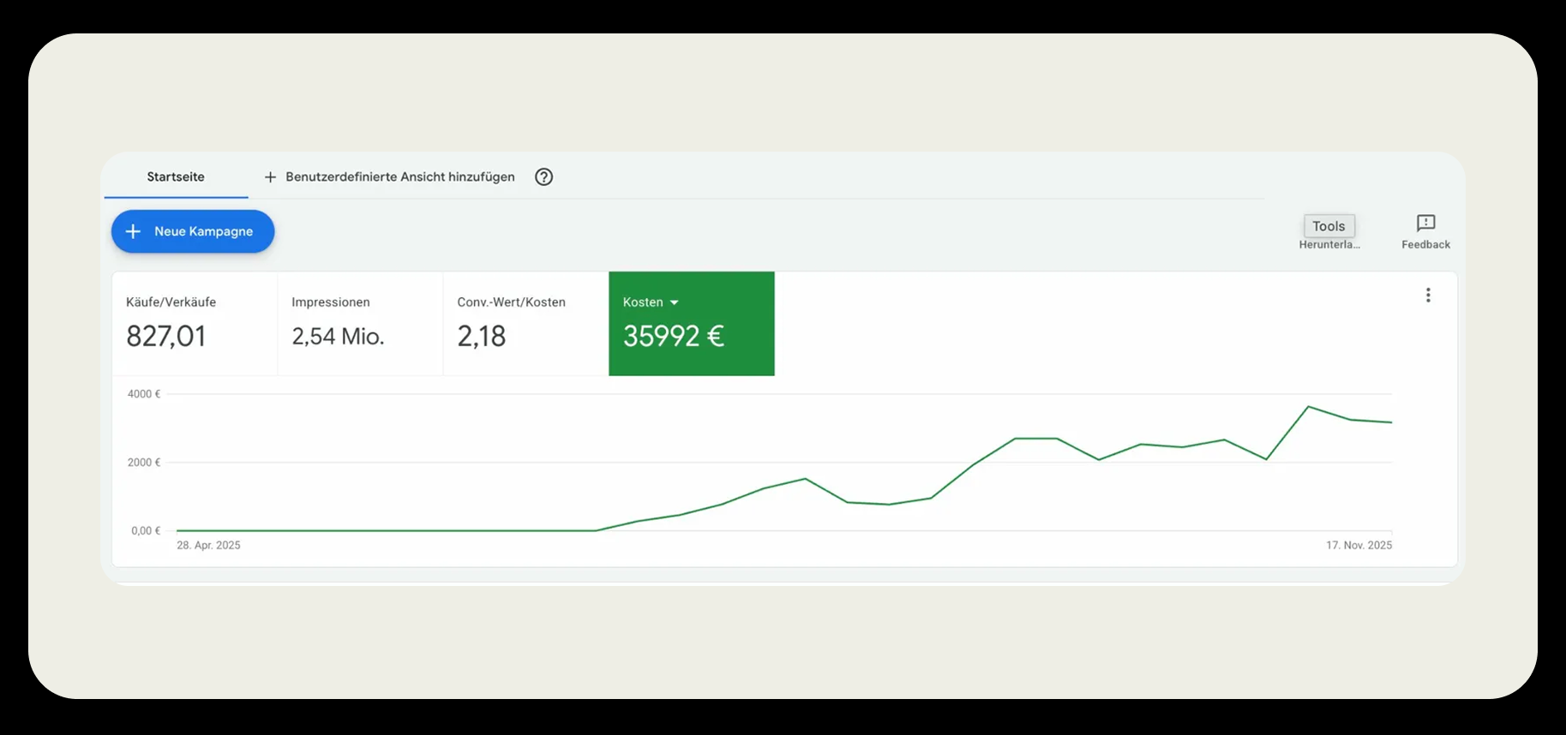This screenshot has width=1566, height=735.
Task: Click the 0,00 € axis label
Action: [x=146, y=531]
